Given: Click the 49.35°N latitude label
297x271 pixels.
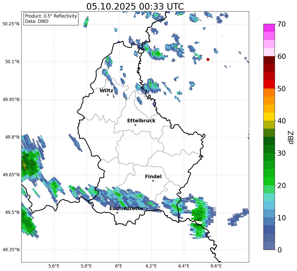Looking at the screenshot, I should [11, 250].
